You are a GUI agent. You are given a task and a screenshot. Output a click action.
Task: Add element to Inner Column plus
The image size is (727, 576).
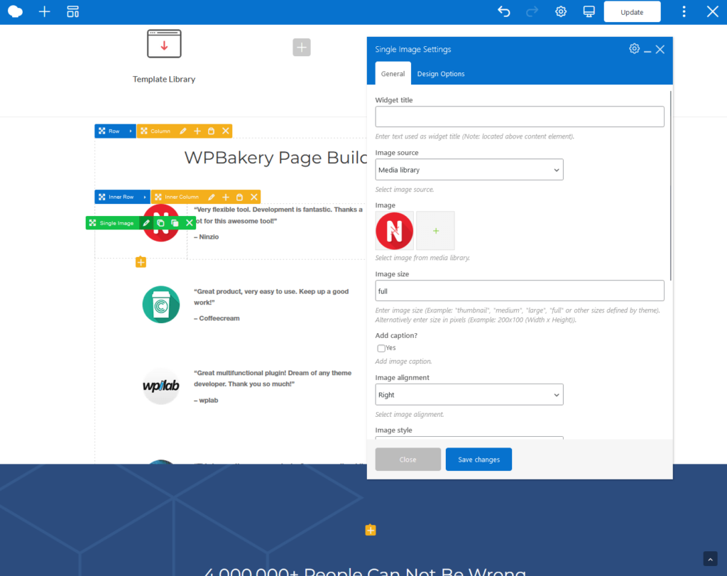coord(225,197)
